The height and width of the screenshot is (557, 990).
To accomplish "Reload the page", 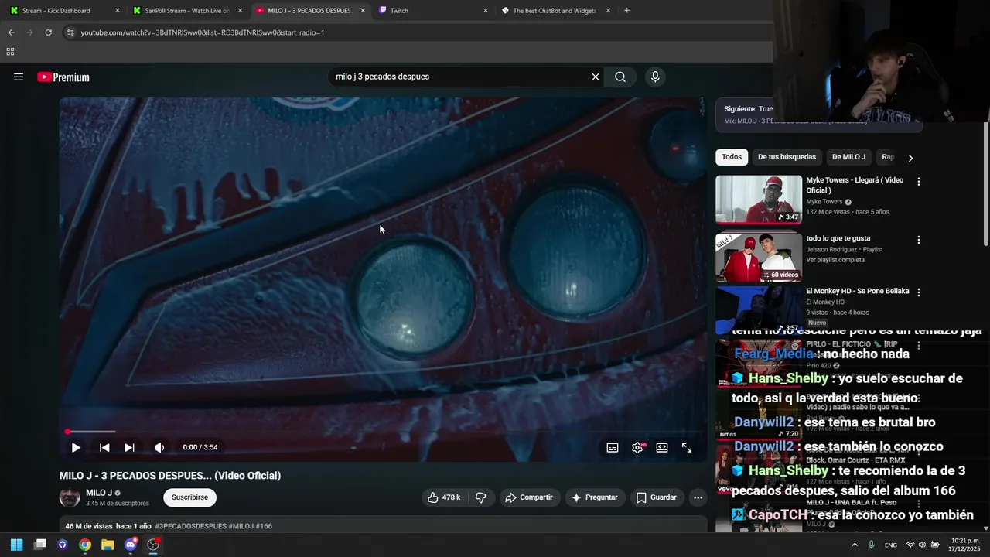I will point(48,32).
